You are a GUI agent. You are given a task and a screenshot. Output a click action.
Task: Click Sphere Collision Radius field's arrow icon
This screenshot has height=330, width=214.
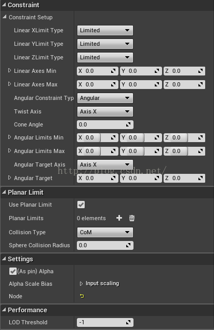tap(128, 245)
